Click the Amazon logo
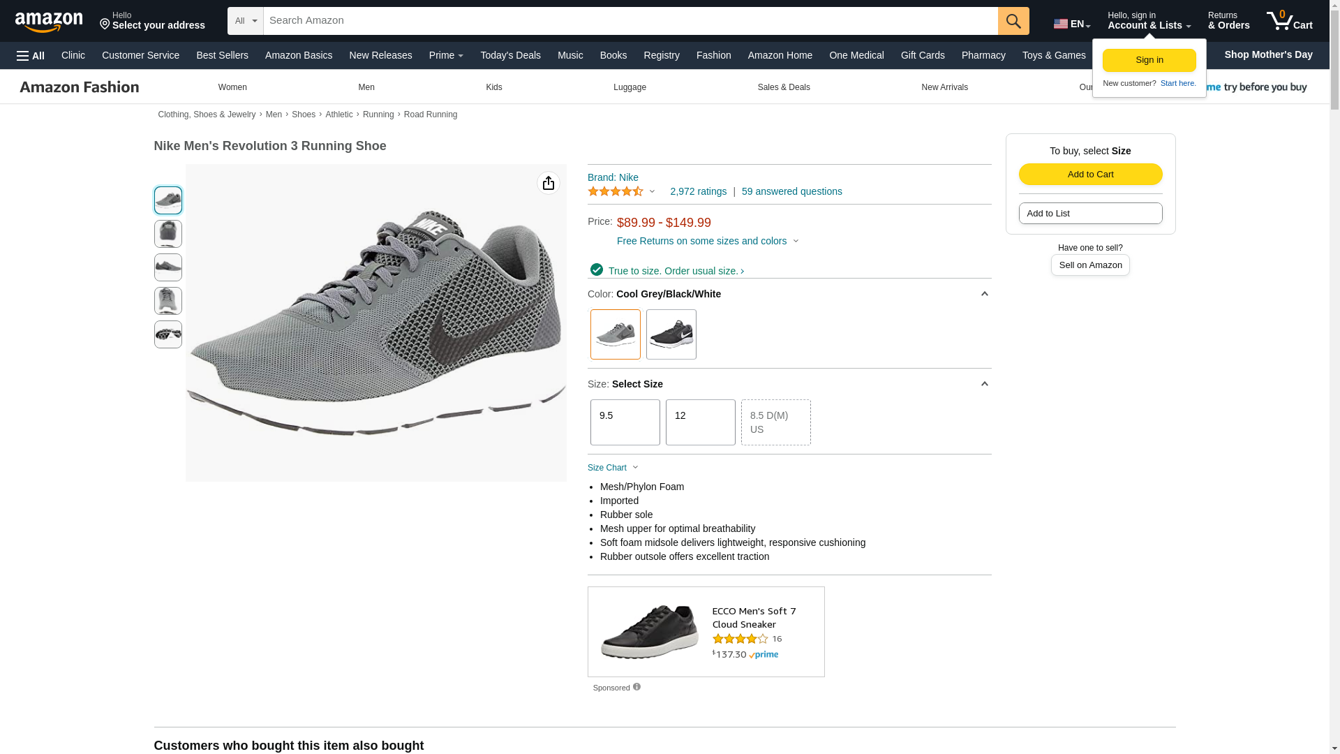This screenshot has width=1340, height=754. (49, 22)
